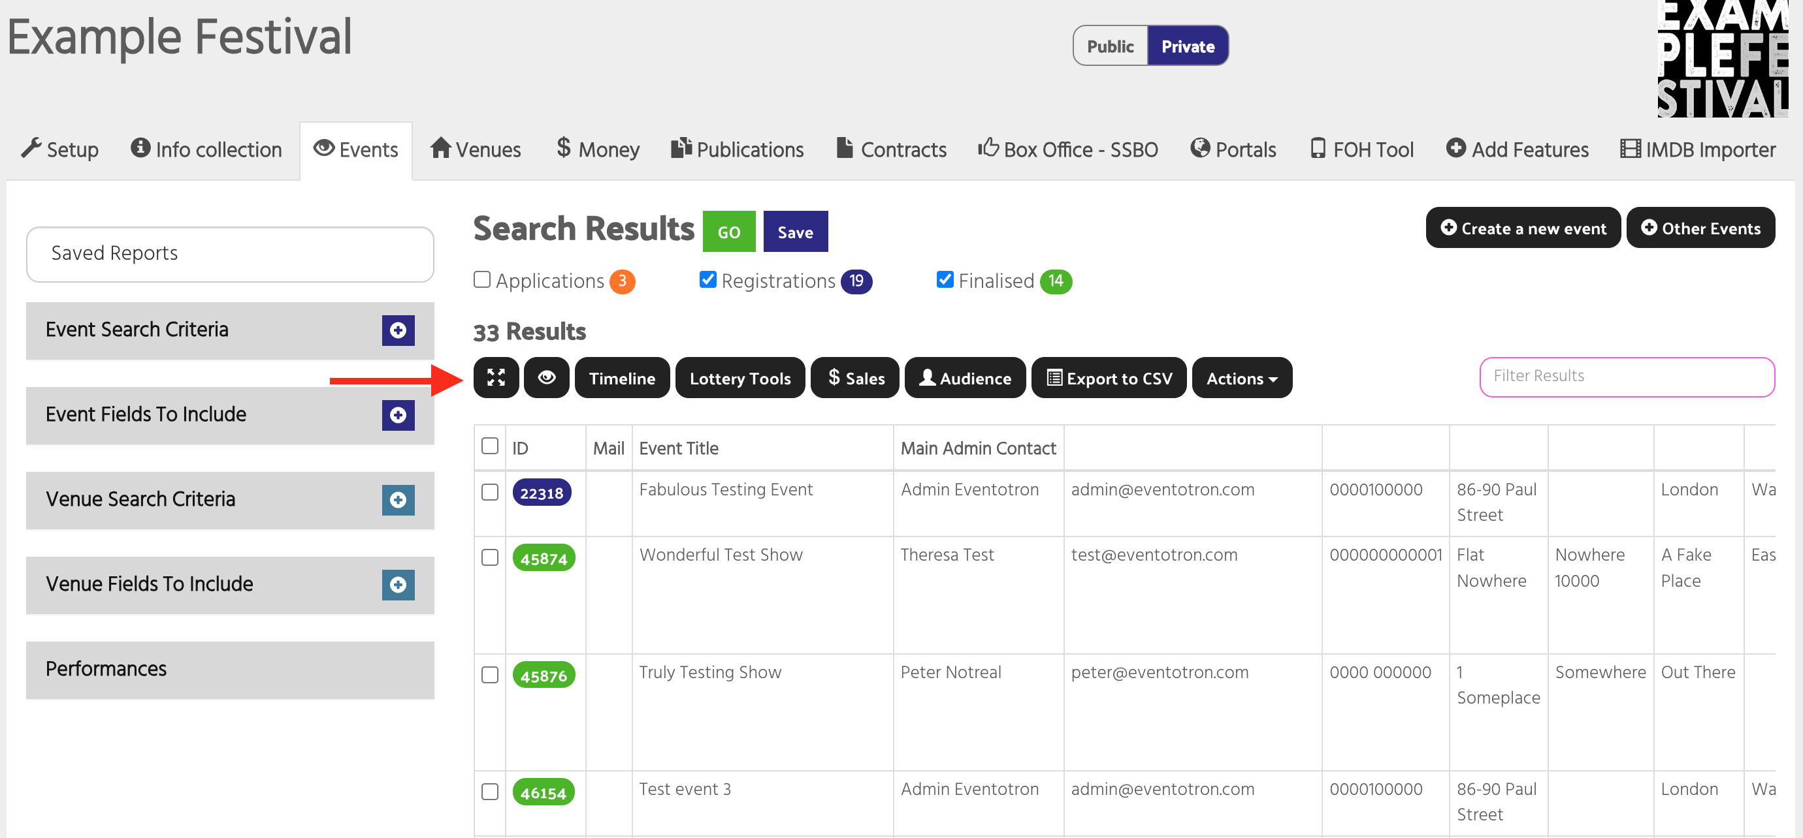Viewport: 1803px width, 838px height.
Task: Click the Wonderful Test Show title
Action: click(x=721, y=554)
